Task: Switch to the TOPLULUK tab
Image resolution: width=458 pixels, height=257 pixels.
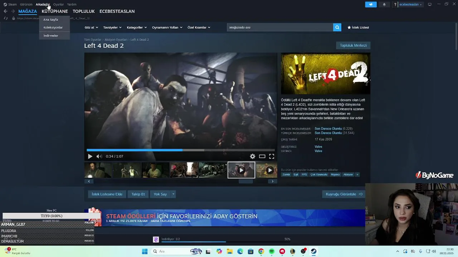Action: coord(84,11)
